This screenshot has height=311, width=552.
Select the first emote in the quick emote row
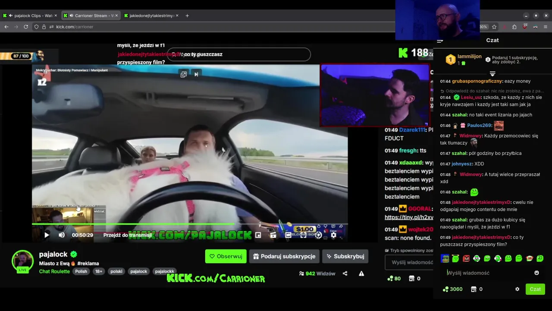445,258
